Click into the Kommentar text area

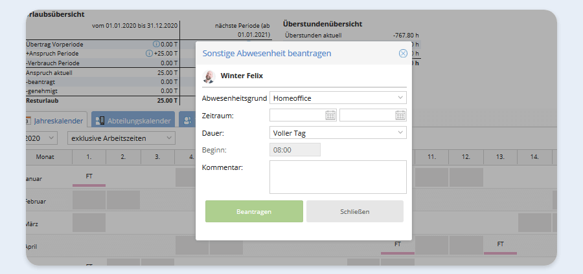pyautogui.click(x=337, y=177)
